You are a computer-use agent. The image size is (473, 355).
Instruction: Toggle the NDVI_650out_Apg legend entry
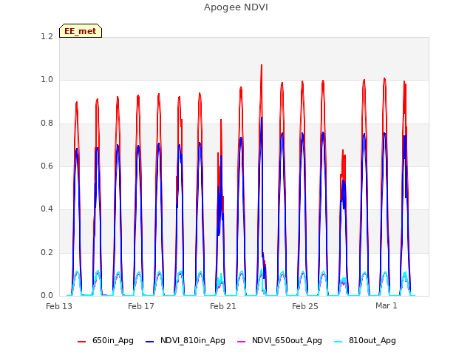279,340
